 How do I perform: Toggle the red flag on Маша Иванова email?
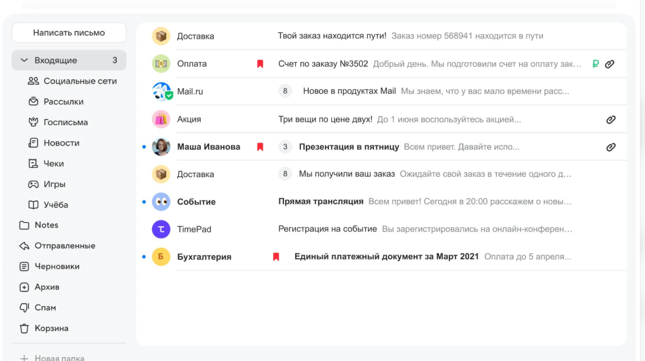[260, 147]
